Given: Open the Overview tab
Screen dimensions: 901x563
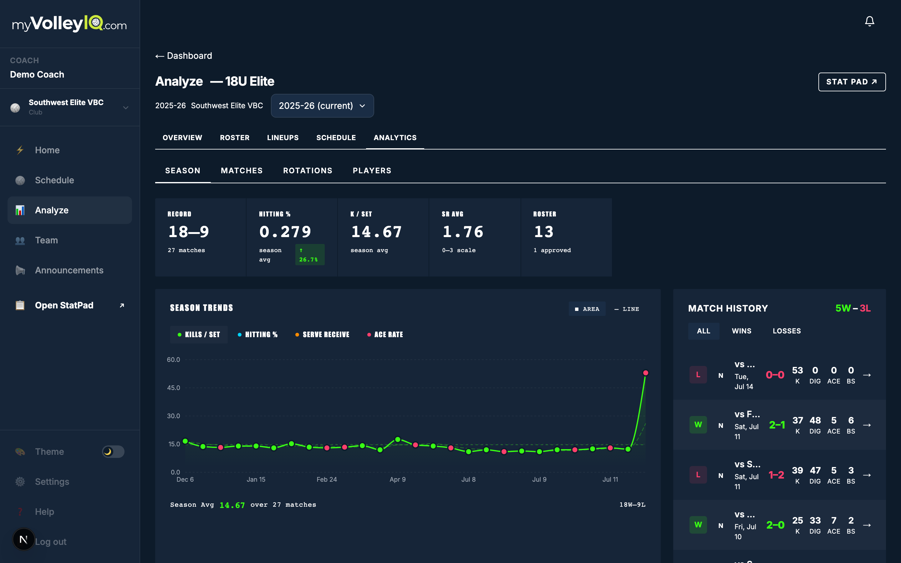Looking at the screenshot, I should tap(182, 138).
